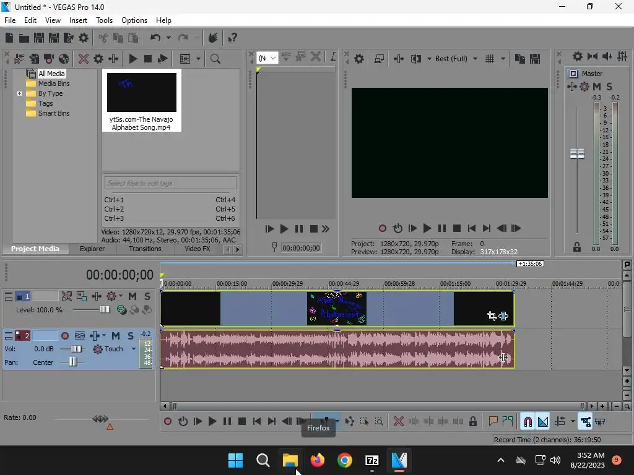Toggle the Master fader lock

[577, 247]
